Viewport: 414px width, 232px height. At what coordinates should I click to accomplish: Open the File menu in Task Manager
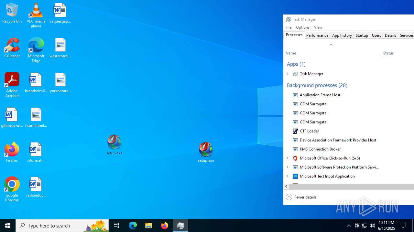pyautogui.click(x=289, y=27)
